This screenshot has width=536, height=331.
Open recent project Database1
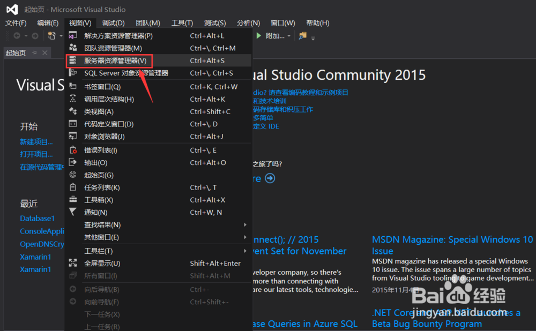pyautogui.click(x=38, y=219)
